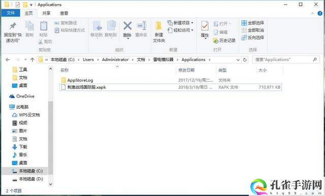Refresh the current folder
This screenshot has height=196, width=325.
(245, 60)
